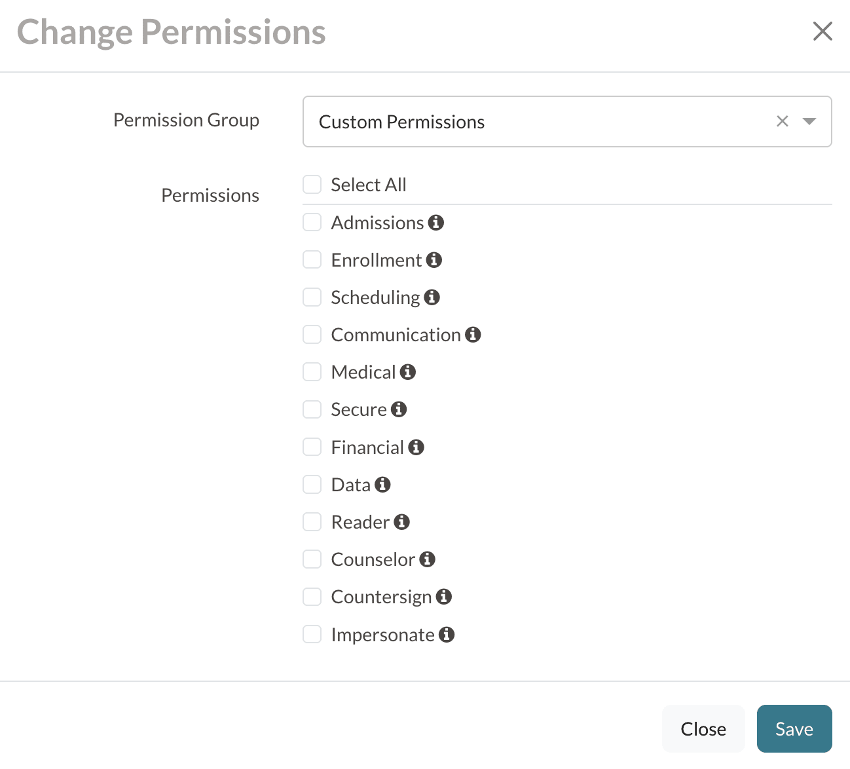Viewport: 850px width, 769px height.
Task: Check the Counselor permission checkbox
Action: pos(312,559)
